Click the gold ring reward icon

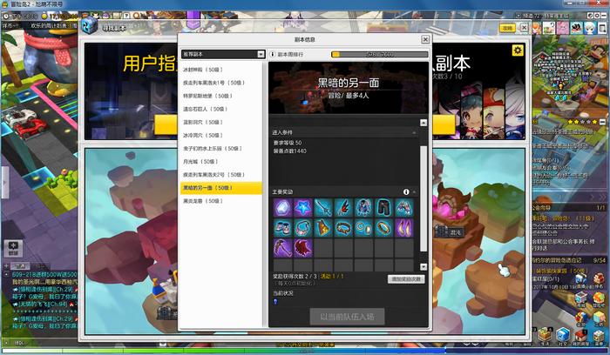pos(384,228)
